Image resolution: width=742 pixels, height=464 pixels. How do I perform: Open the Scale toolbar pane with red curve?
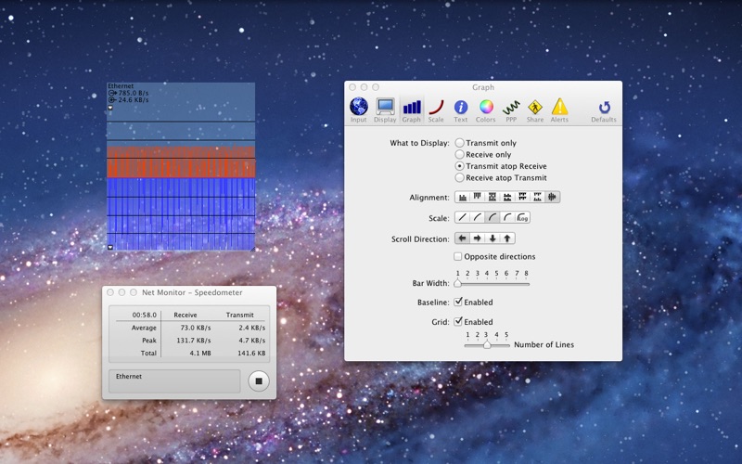436,107
